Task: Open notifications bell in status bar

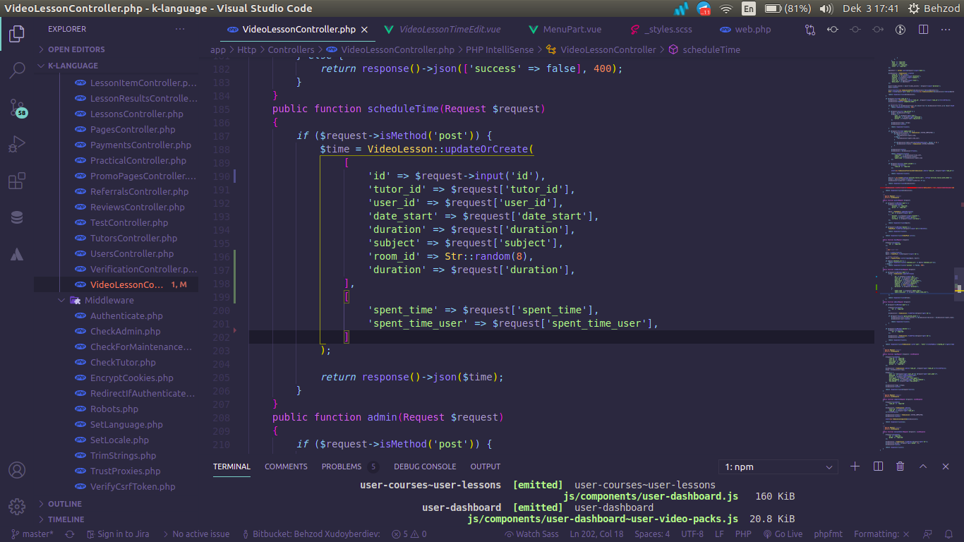Action: (950, 534)
